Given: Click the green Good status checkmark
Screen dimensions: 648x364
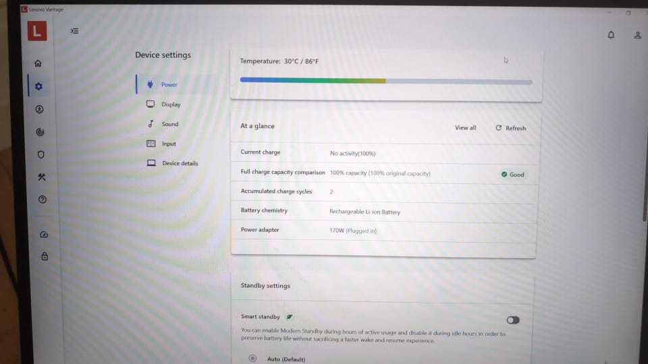Looking at the screenshot, I should click(x=504, y=175).
